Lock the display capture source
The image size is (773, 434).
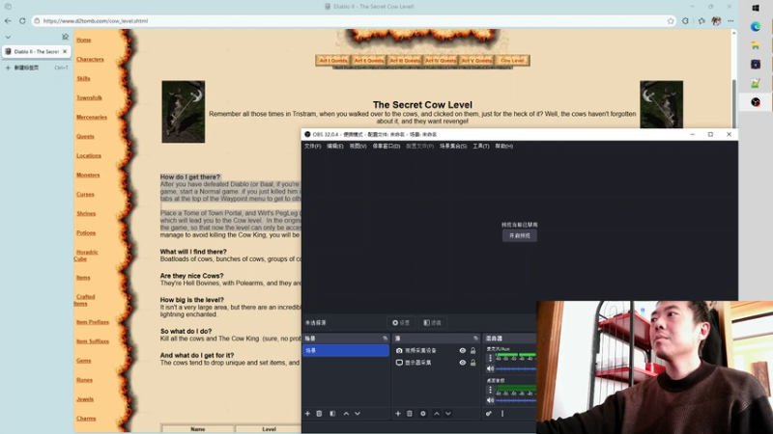(472, 363)
